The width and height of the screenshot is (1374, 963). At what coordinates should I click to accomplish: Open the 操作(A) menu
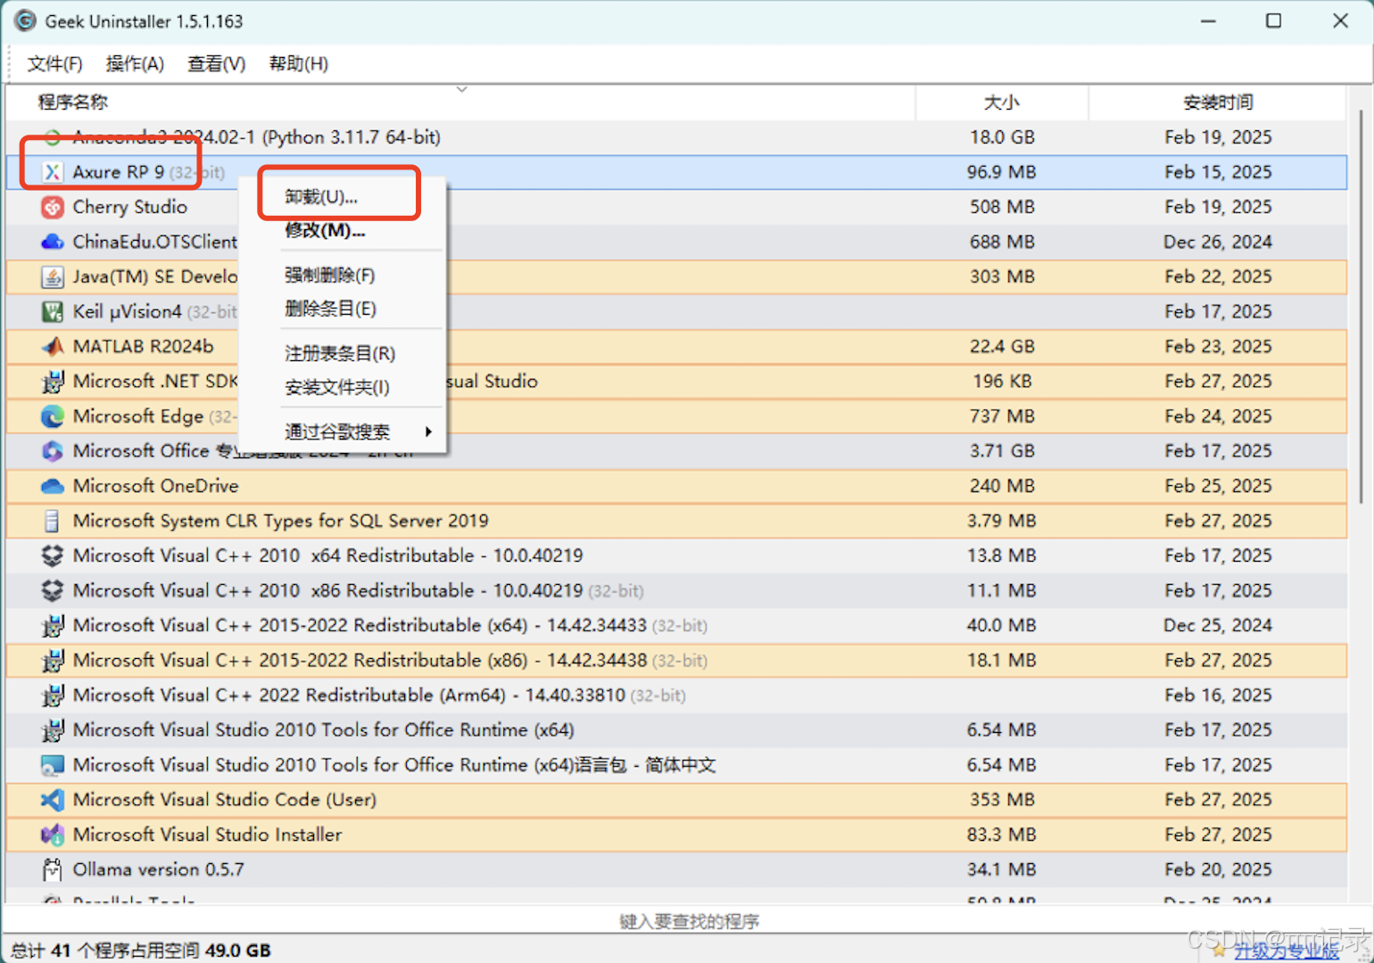[x=135, y=64]
